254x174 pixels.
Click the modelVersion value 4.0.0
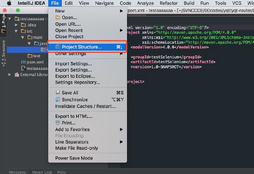pyautogui.click(x=168, y=47)
